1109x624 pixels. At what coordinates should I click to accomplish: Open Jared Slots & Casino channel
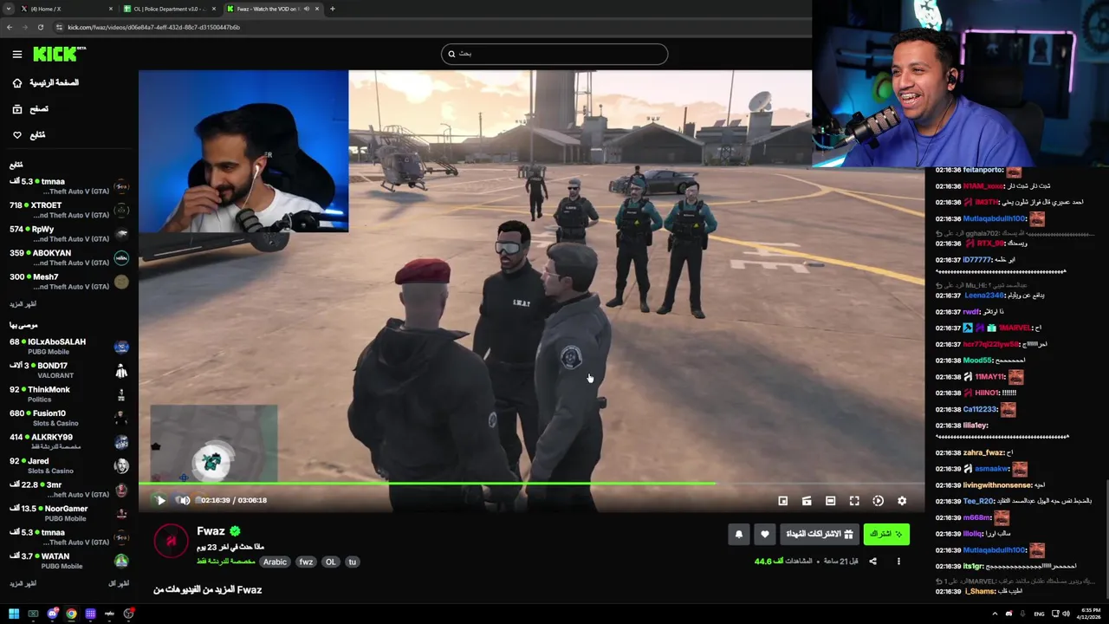tap(69, 465)
